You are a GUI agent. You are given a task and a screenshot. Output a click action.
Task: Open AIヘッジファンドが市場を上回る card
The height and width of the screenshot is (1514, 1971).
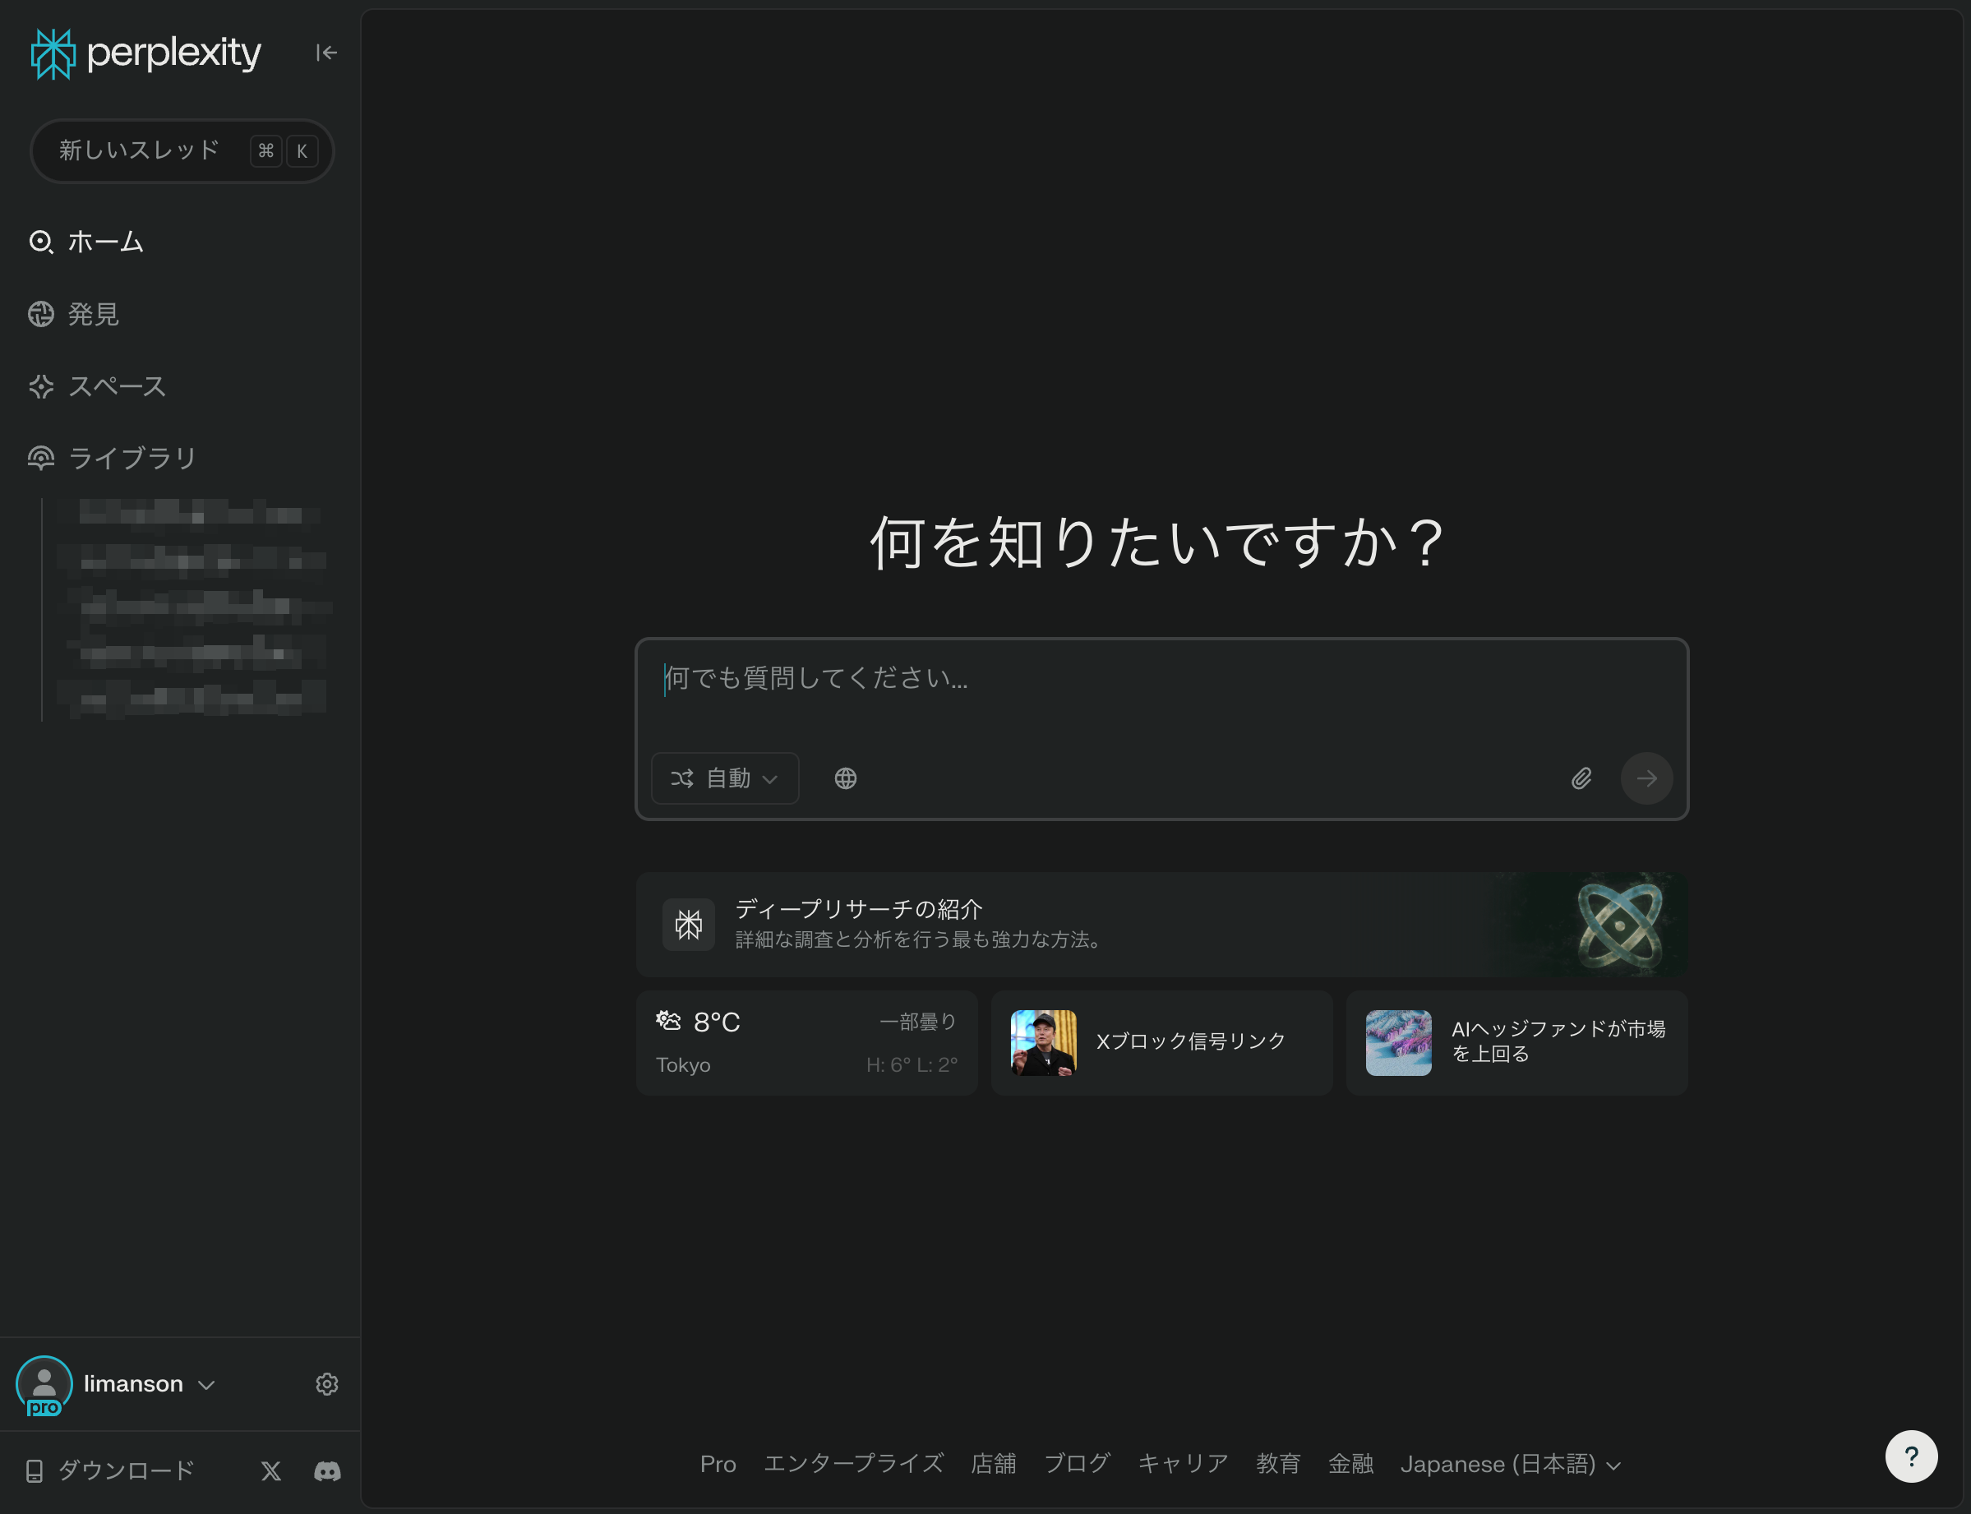(x=1516, y=1043)
